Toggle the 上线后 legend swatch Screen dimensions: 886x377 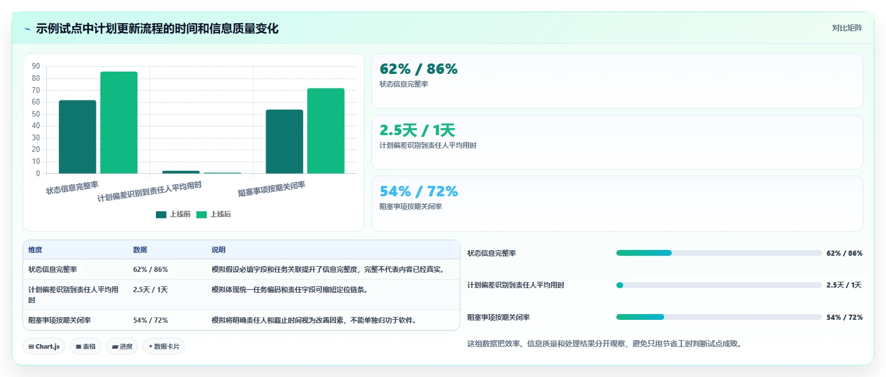click(x=202, y=214)
